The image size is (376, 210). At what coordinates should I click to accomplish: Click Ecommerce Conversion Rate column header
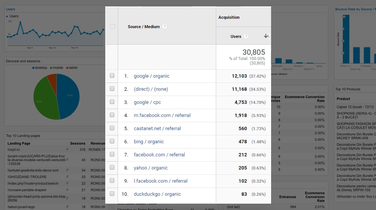305,99
